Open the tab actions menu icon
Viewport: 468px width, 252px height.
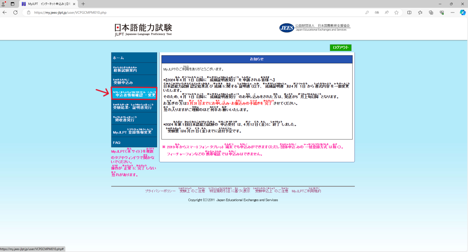click(12, 4)
